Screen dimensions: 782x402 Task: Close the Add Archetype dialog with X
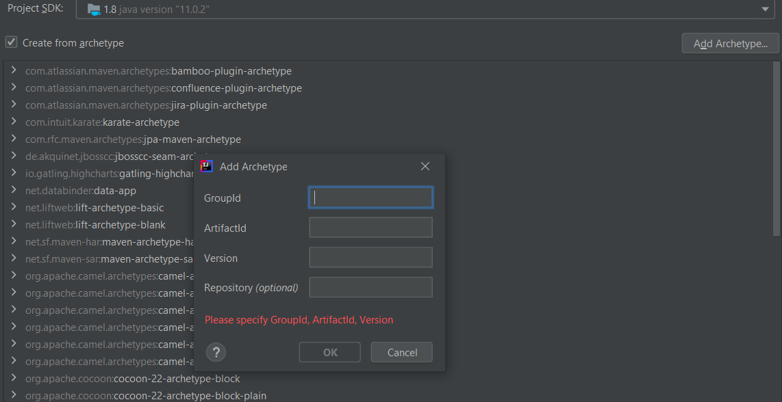(x=425, y=166)
